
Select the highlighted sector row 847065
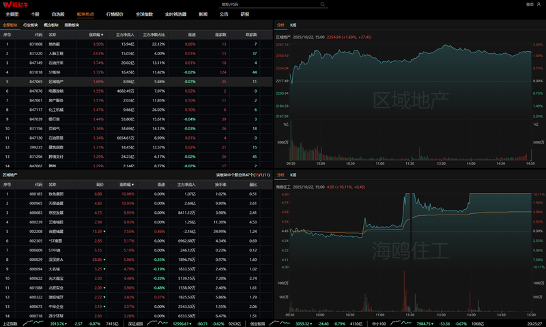(136, 82)
